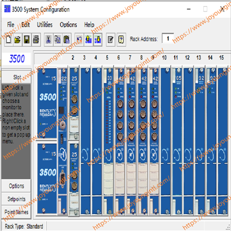
Task: Click the New file toolbar icon
Action: click(9, 40)
